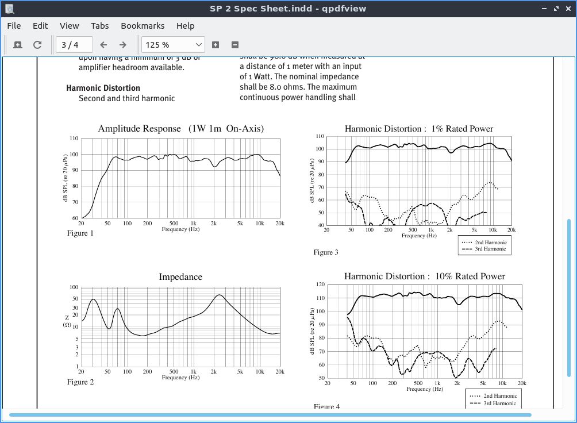This screenshot has height=423, width=577.
Task: Click the 'Figure 3' caption
Action: pyautogui.click(x=326, y=252)
